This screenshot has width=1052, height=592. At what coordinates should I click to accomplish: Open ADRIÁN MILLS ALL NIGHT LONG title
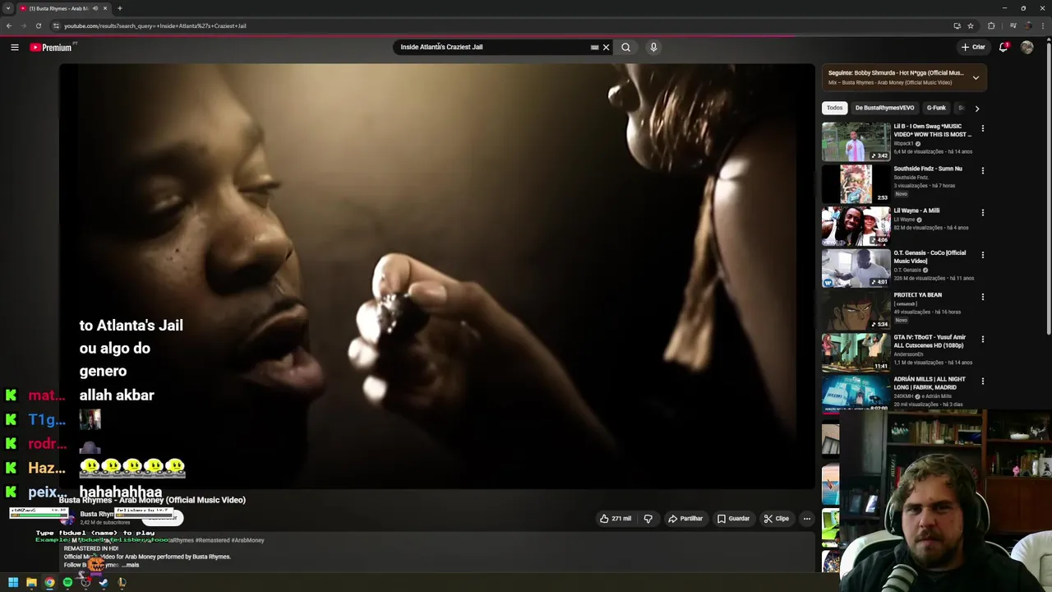[x=928, y=383]
